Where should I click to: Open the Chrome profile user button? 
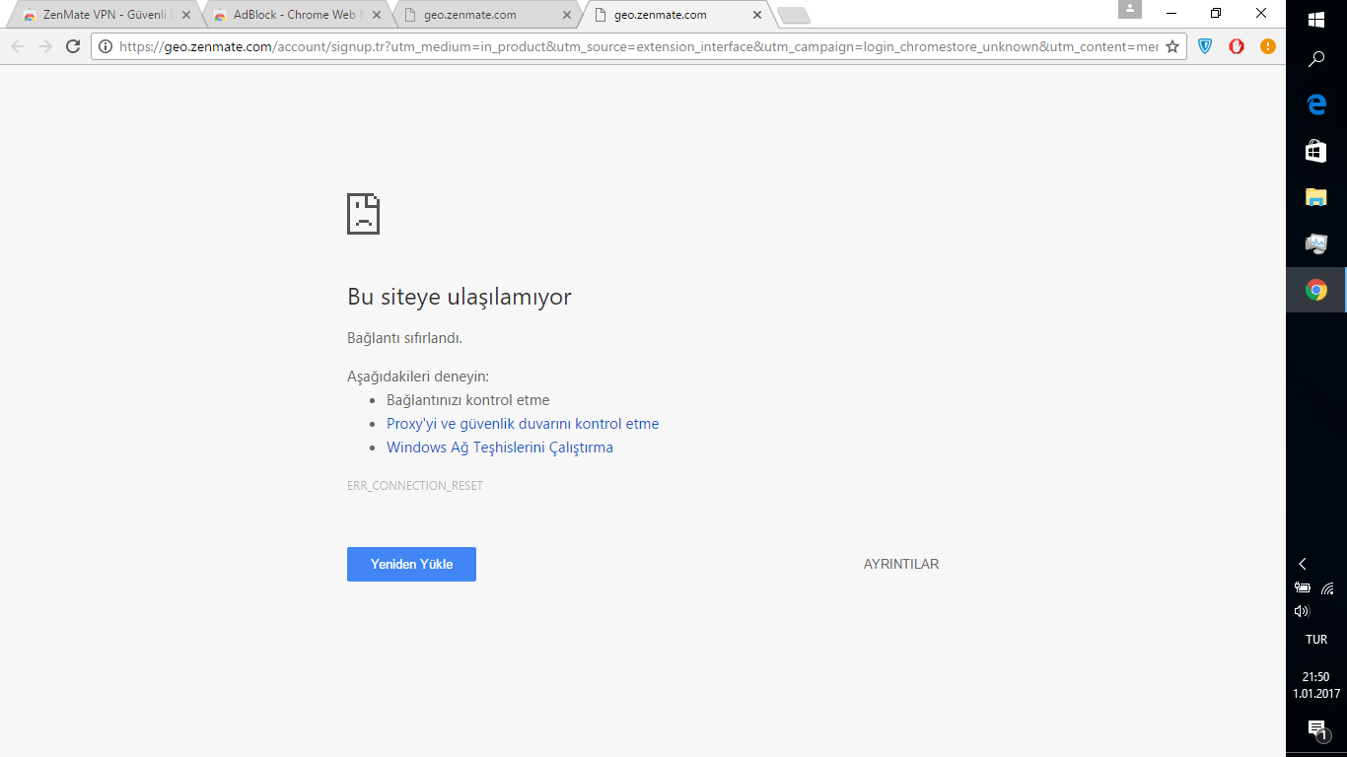click(x=1129, y=10)
